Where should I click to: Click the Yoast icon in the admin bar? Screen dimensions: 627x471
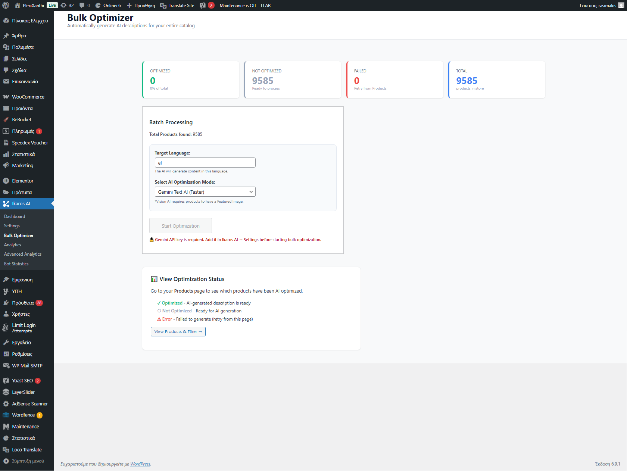[203, 5]
